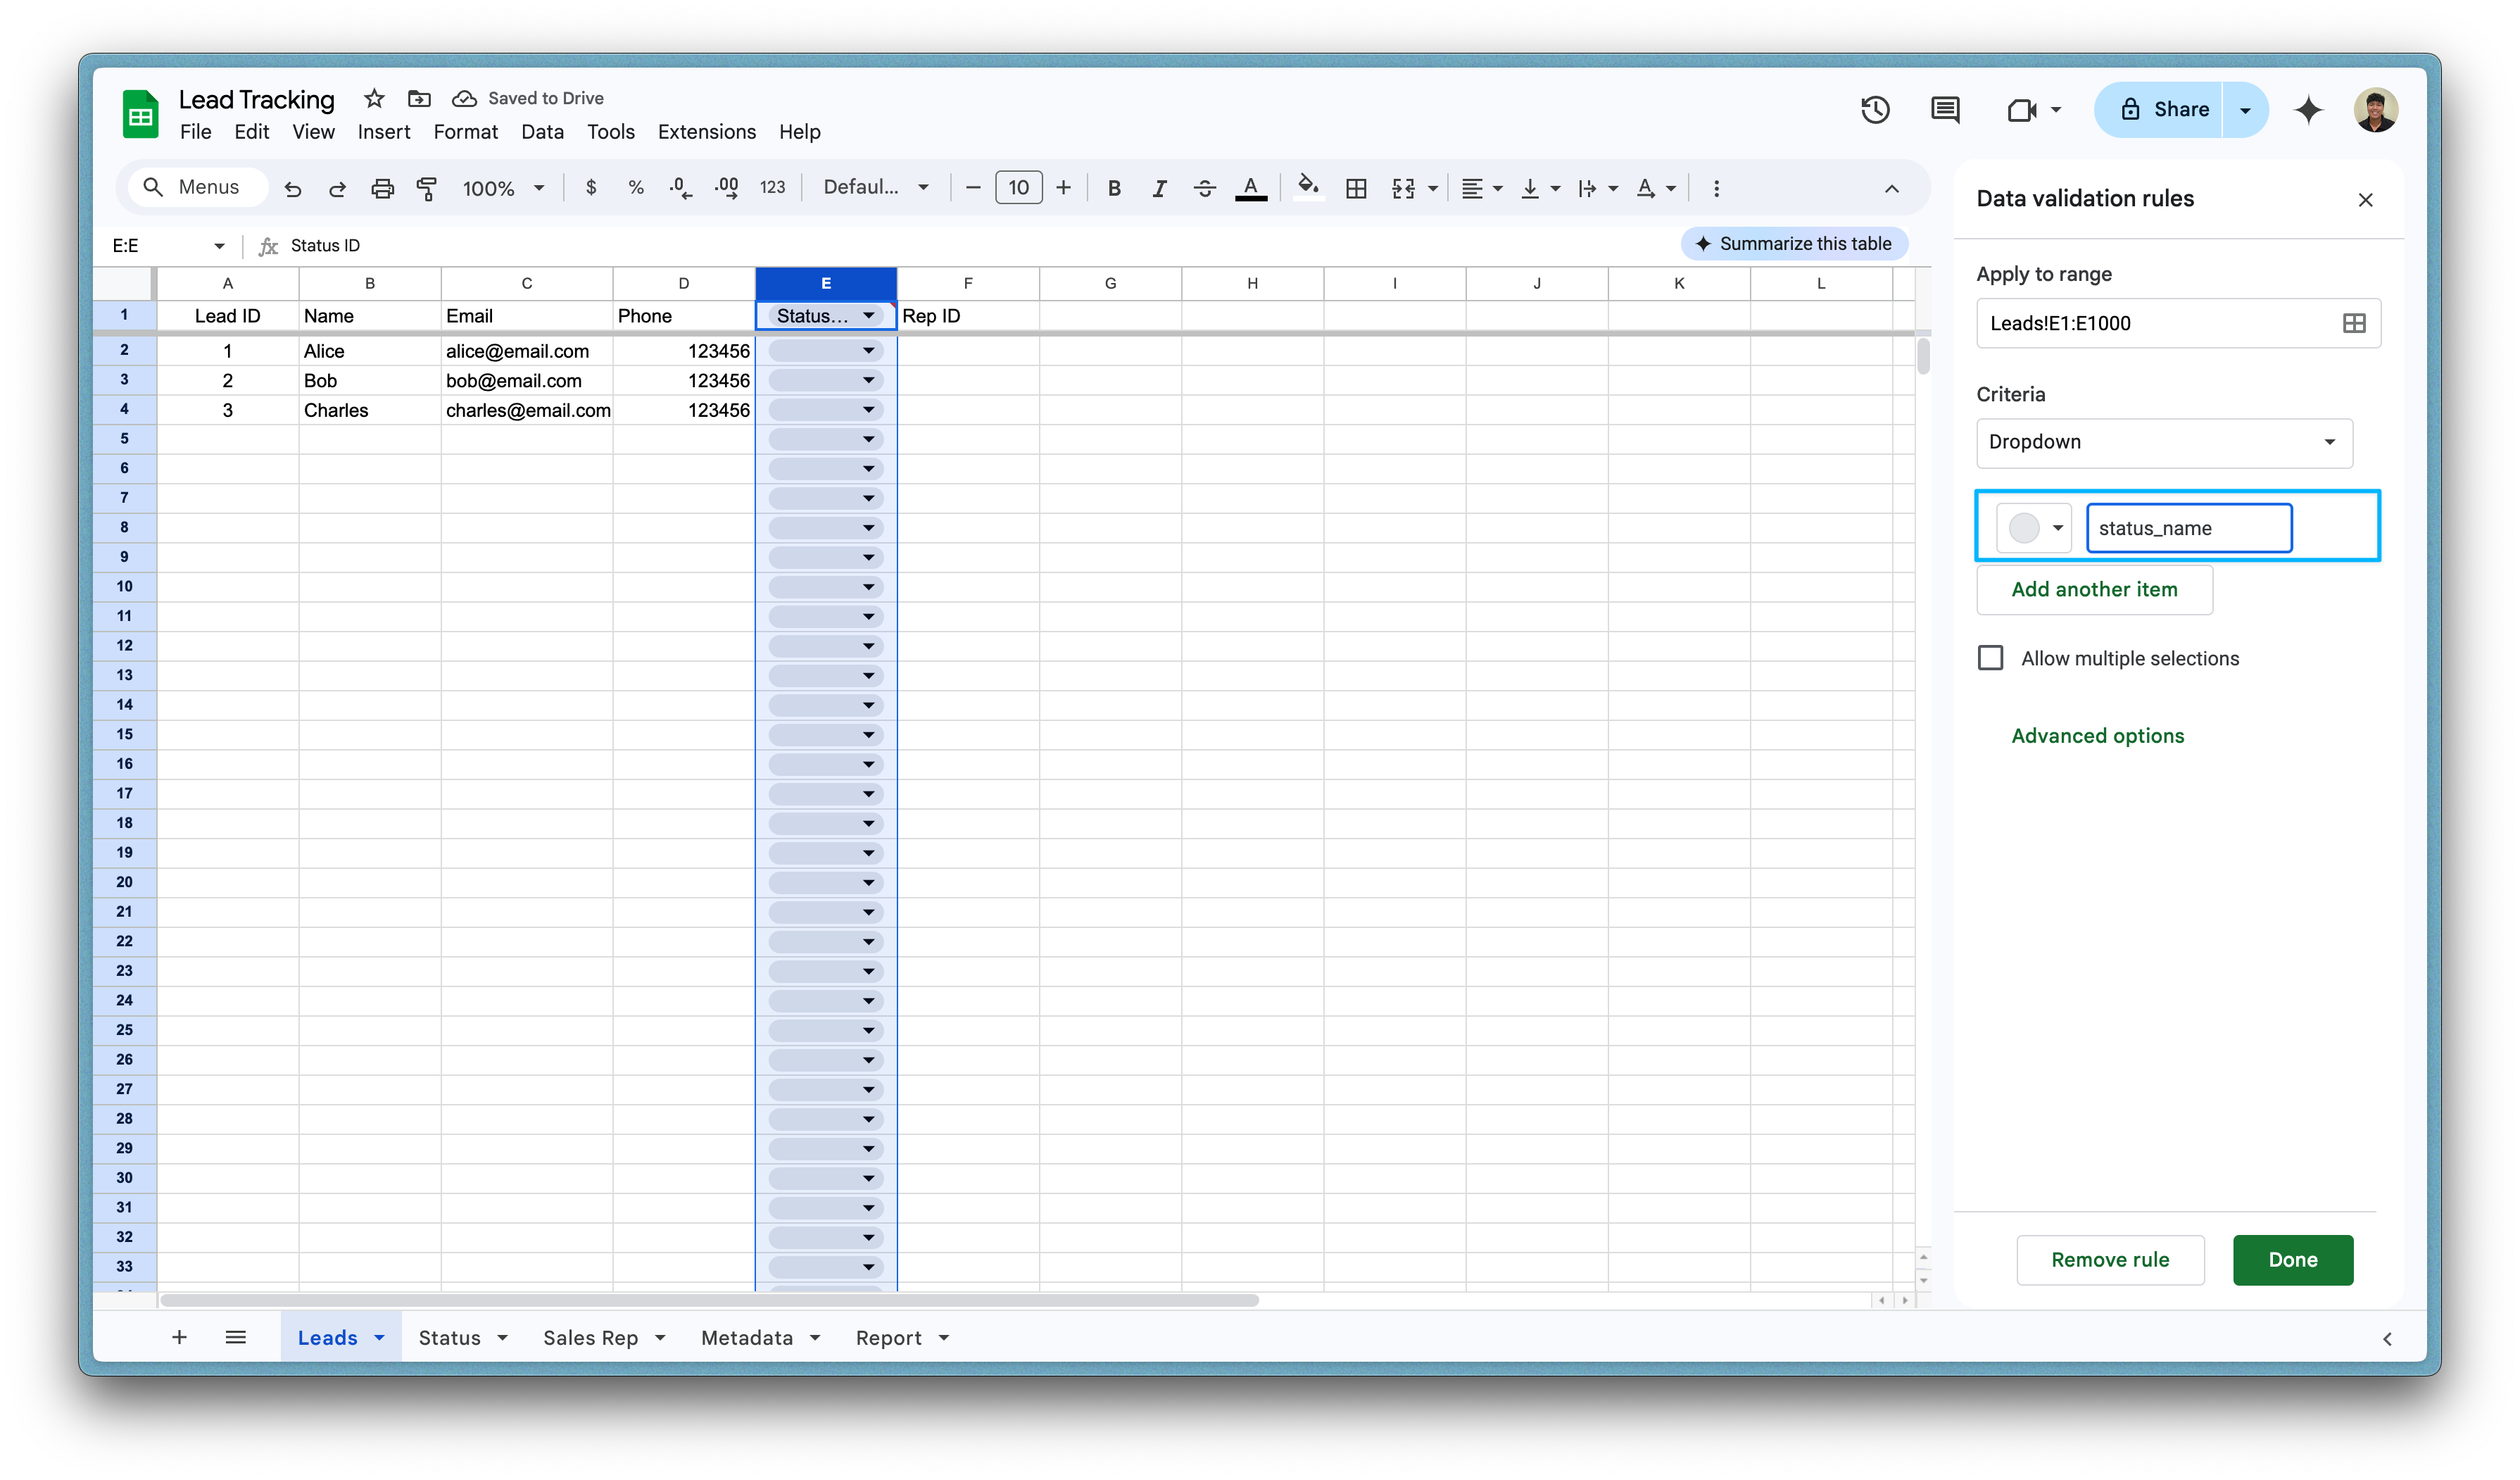
Task: Open the comments icon
Action: point(1945,109)
